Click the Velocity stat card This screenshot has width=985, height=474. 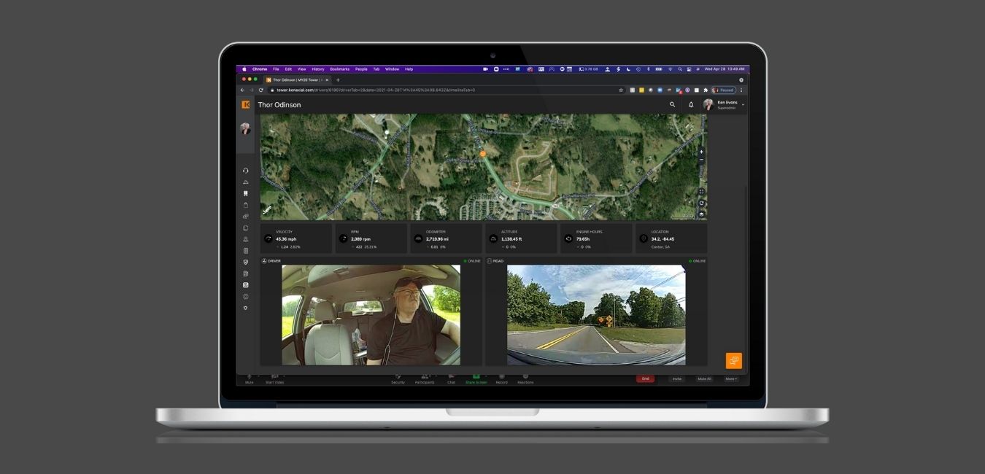(x=296, y=238)
